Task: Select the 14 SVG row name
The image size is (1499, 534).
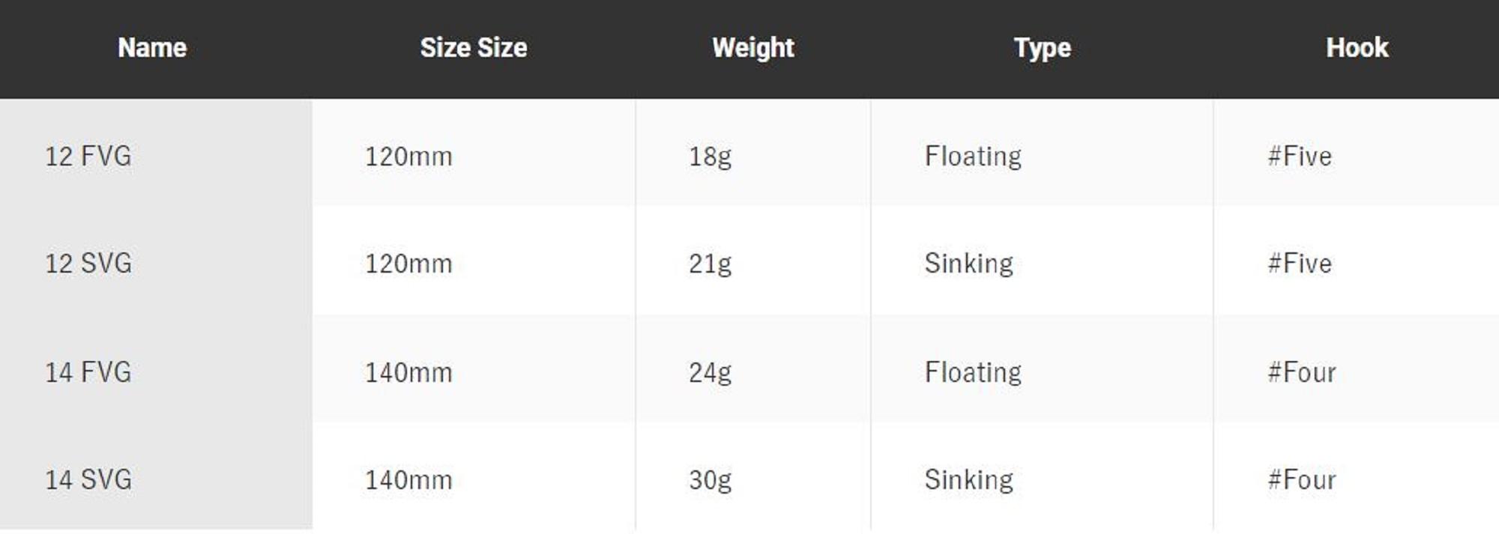Action: pos(88,479)
